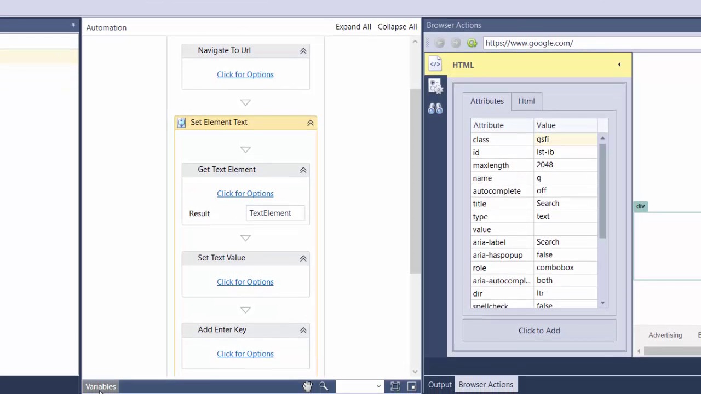The image size is (701, 394).
Task: Click options link under Get Text Element
Action: click(x=245, y=194)
